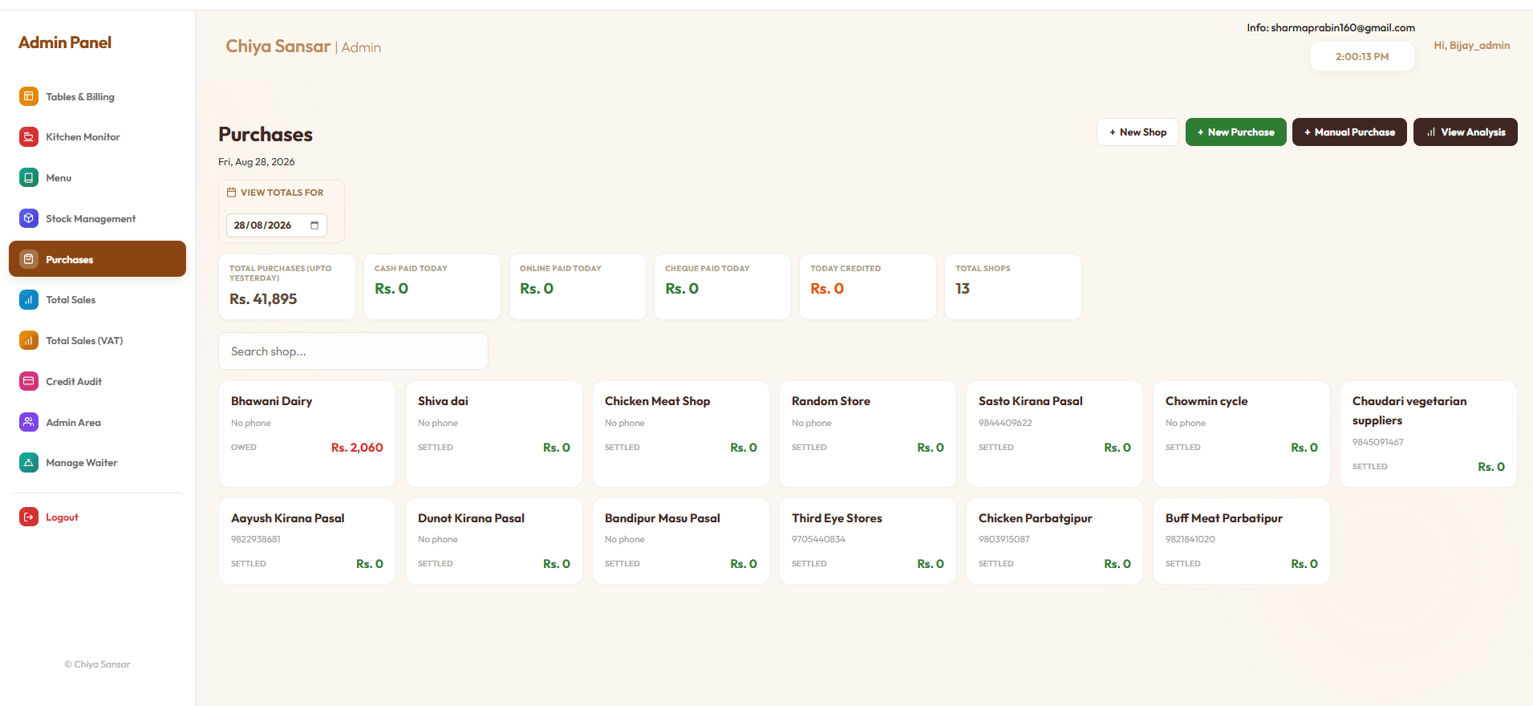Go to Kitchen Monitor

click(97, 137)
